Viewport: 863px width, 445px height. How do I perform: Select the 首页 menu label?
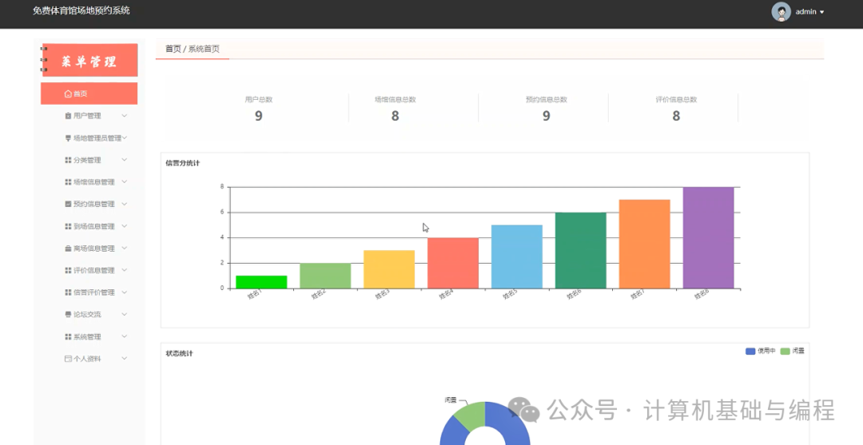click(81, 94)
